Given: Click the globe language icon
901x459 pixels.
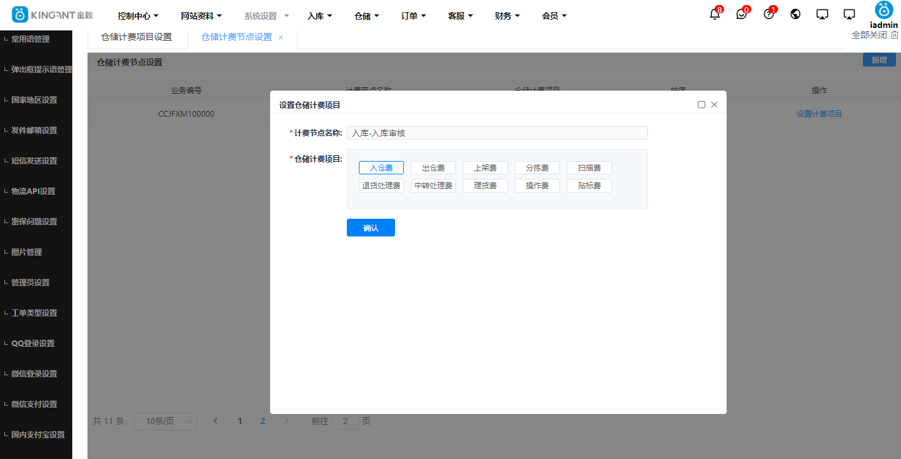Looking at the screenshot, I should [795, 14].
